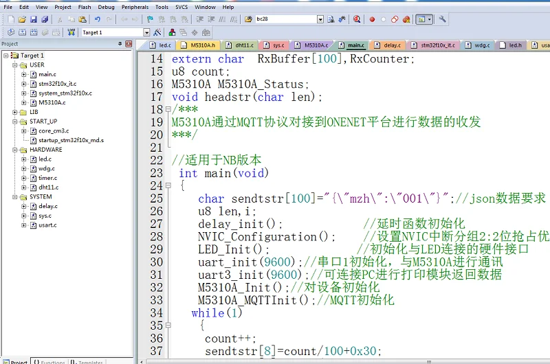The height and width of the screenshot is (364, 550).
Task: Open the Peripherals menu
Action: (x=135, y=7)
